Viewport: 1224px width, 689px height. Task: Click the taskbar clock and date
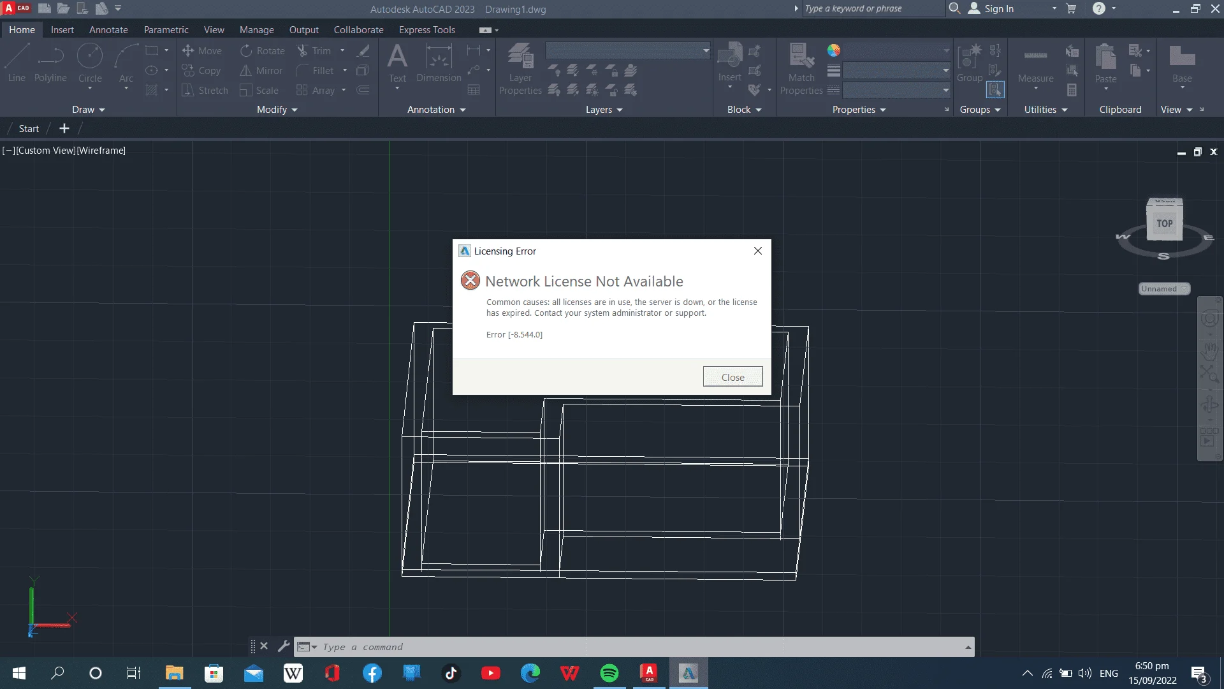tap(1152, 673)
